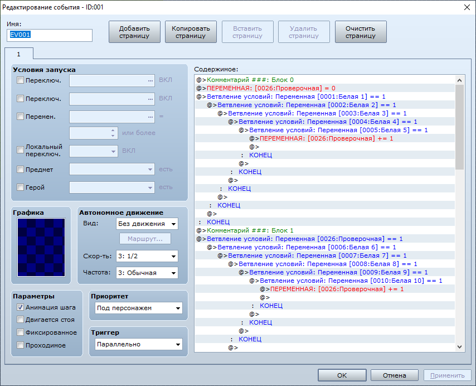
Task: Open the Частота frequency dropdown
Action: tap(147, 273)
